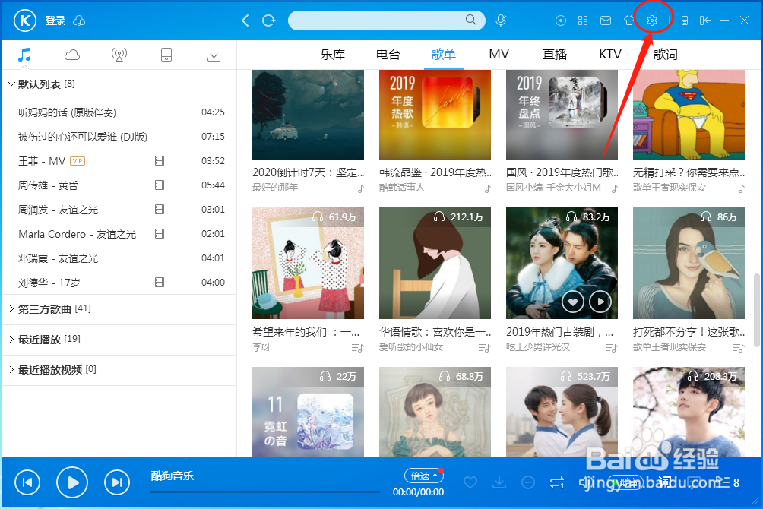Viewport: 763px width, 509px height.
Task: Open the 打死都不分享 playlist cover
Action: click(689, 264)
